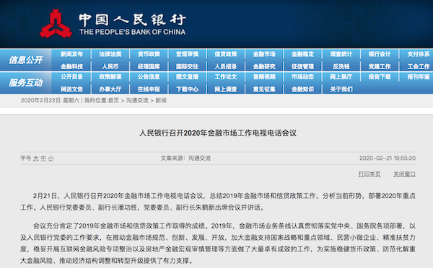Select 征信管理 navigation link
433x268 pixels.
(x=302, y=66)
